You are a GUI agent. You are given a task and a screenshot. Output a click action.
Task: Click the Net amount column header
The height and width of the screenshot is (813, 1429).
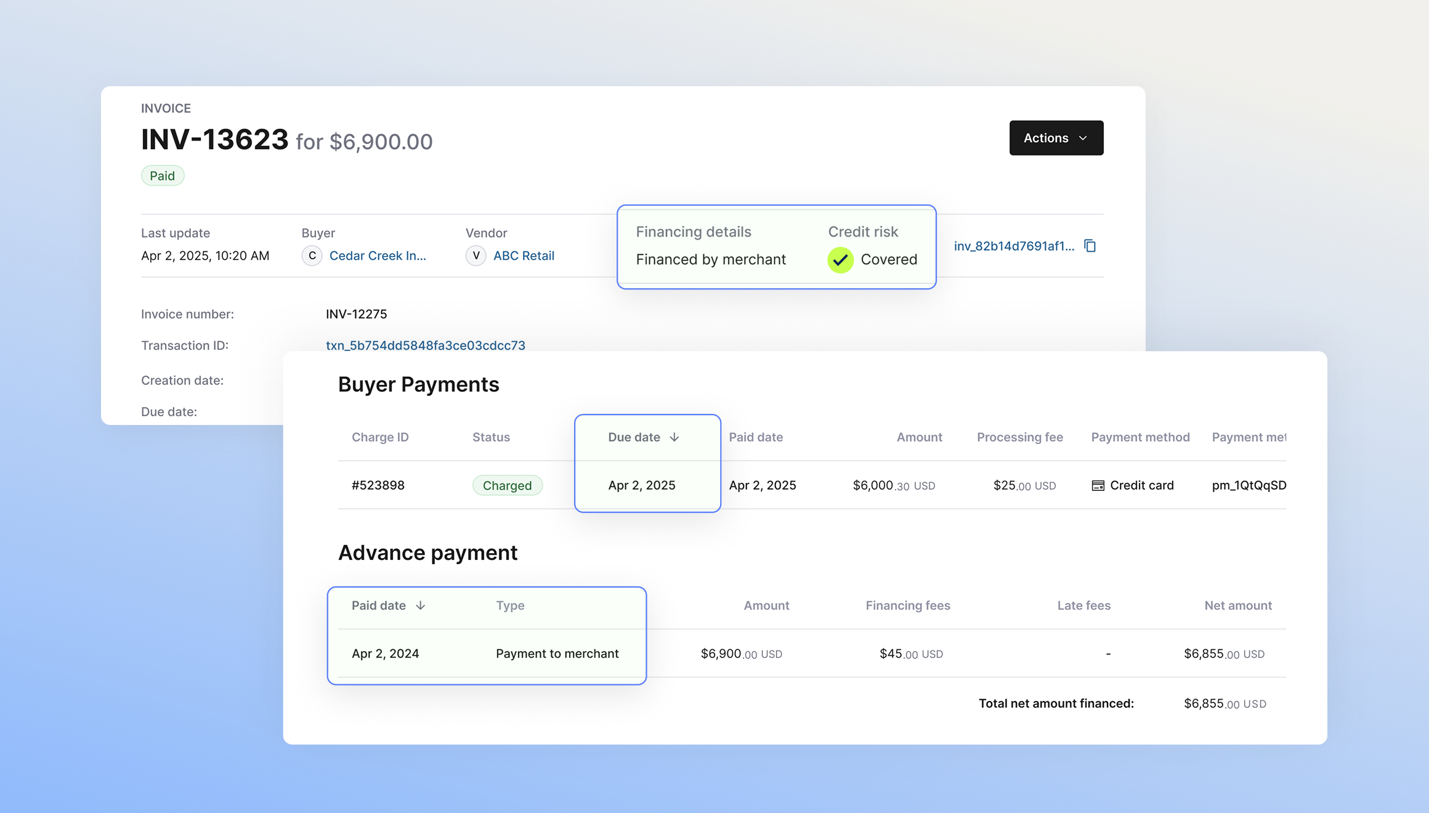coord(1237,605)
